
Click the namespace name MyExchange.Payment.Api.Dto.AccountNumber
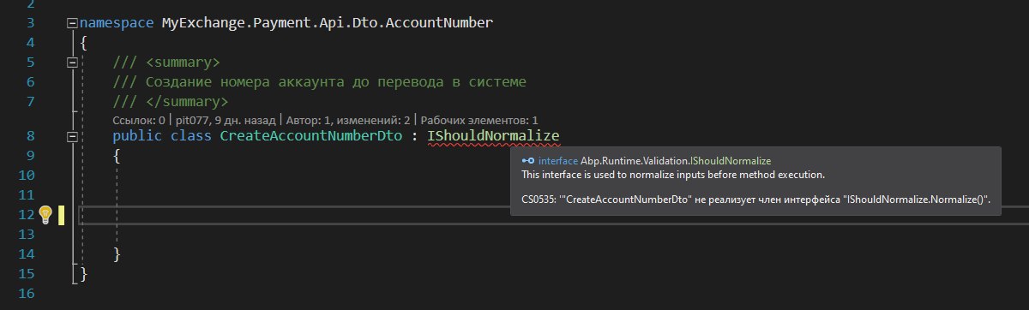pos(327,23)
